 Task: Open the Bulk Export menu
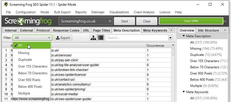tap(62, 12)
